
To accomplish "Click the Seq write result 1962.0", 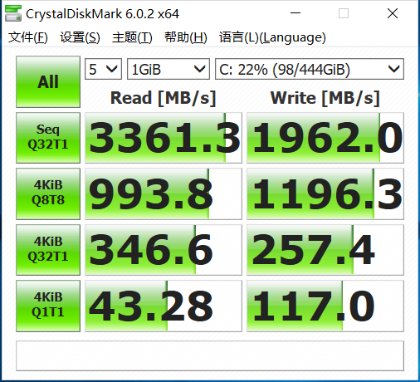I will (325, 138).
